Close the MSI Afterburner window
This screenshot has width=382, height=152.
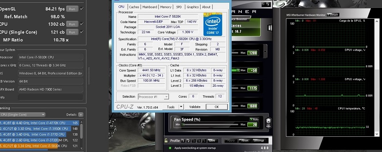pyautogui.click(x=268, y=4)
